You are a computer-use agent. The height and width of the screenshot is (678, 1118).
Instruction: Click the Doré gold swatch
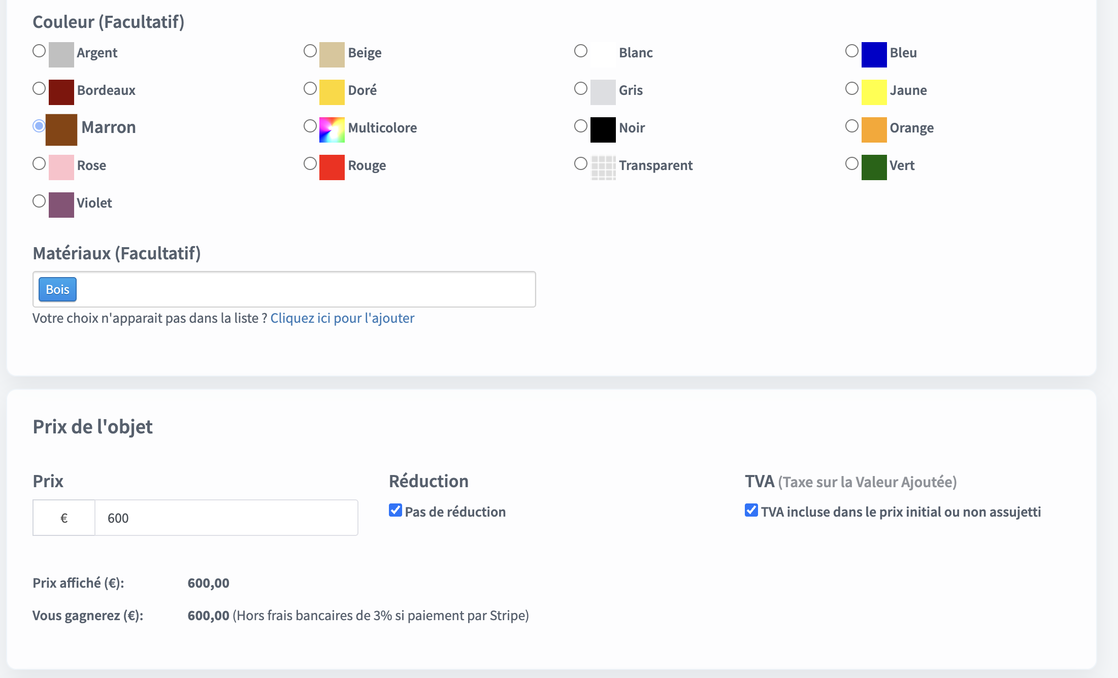(x=332, y=92)
